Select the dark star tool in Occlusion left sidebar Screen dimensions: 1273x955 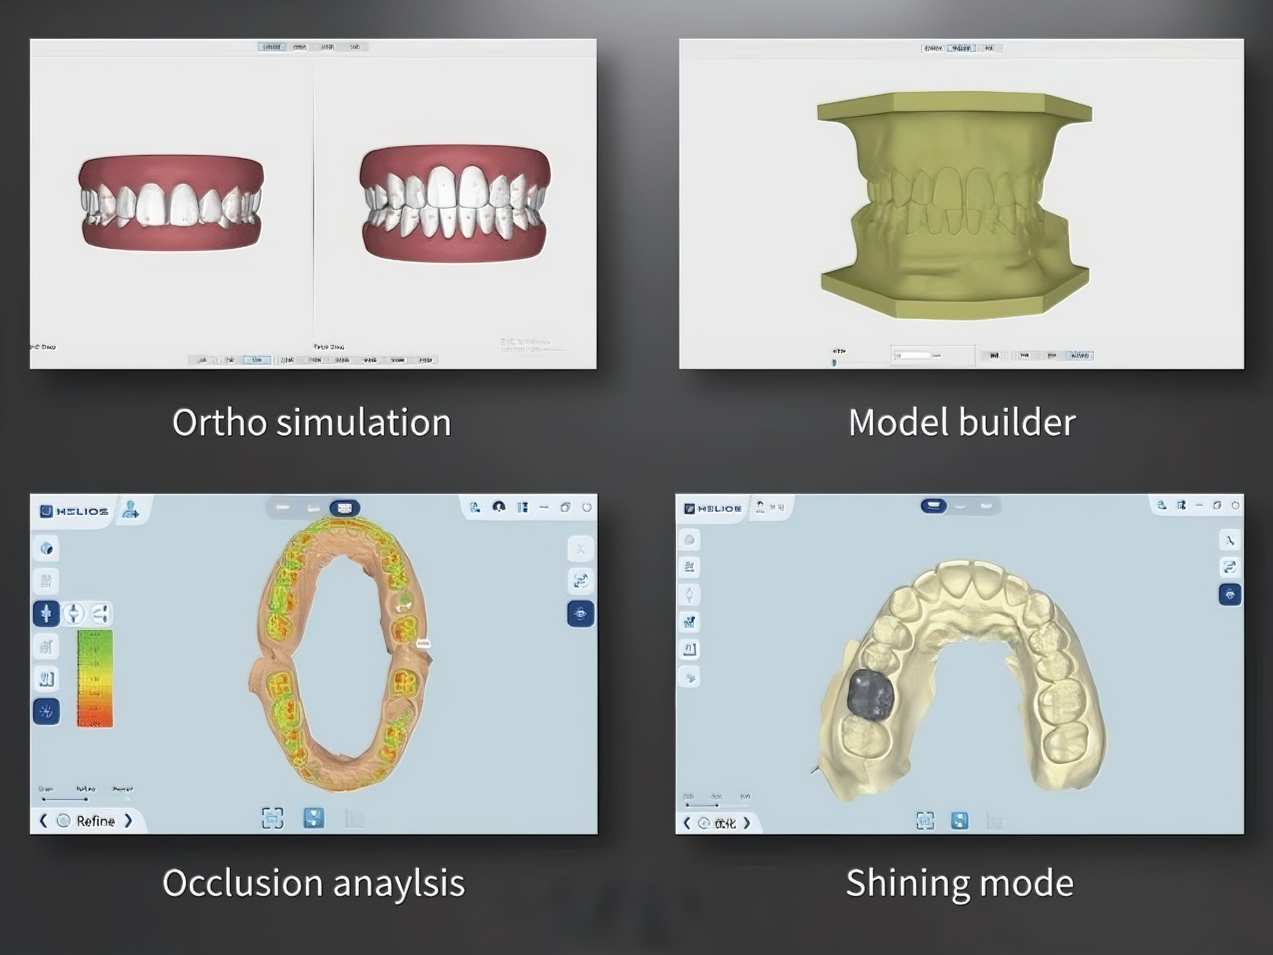[x=47, y=614]
